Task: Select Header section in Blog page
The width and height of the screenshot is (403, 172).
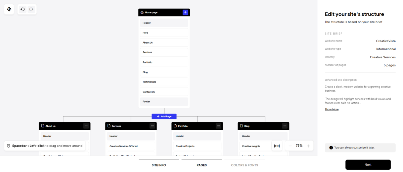Action: point(263,136)
